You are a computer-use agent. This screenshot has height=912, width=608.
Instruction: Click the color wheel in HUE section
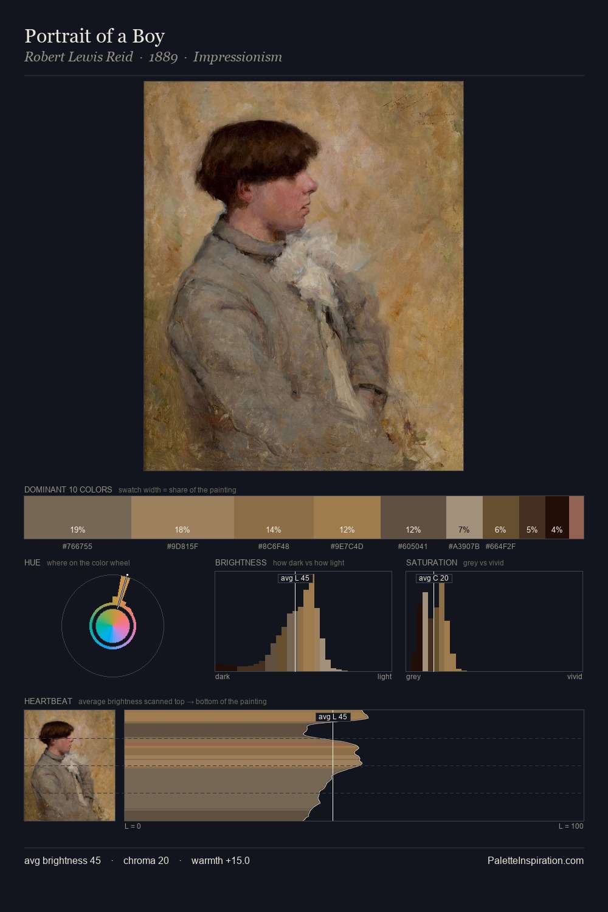[112, 626]
